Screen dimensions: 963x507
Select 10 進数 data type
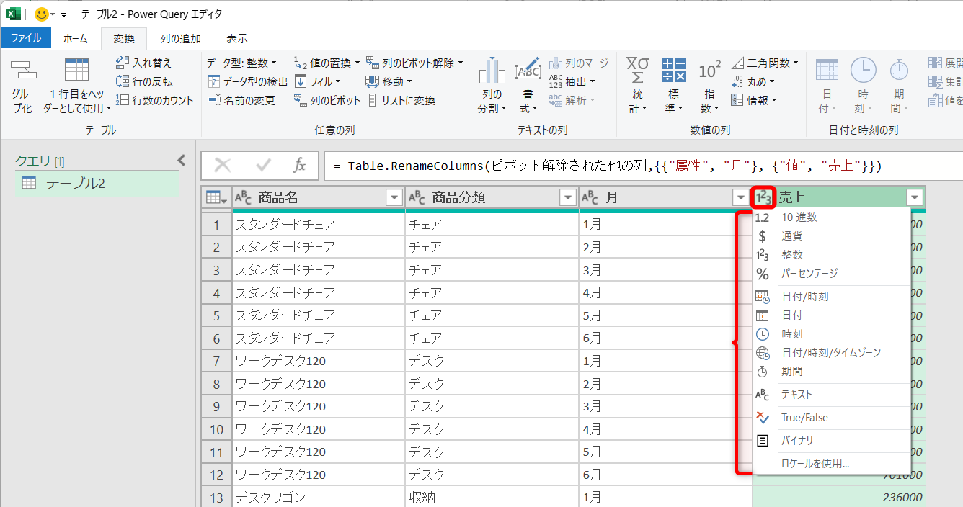point(831,217)
